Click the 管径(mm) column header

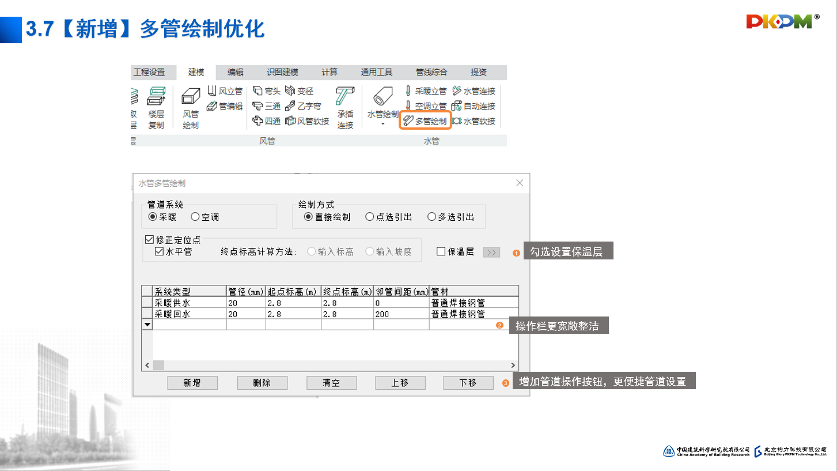click(x=246, y=291)
